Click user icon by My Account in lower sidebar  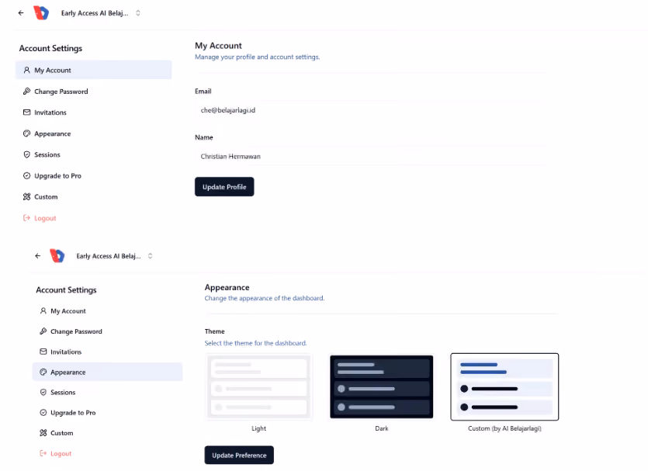click(43, 310)
